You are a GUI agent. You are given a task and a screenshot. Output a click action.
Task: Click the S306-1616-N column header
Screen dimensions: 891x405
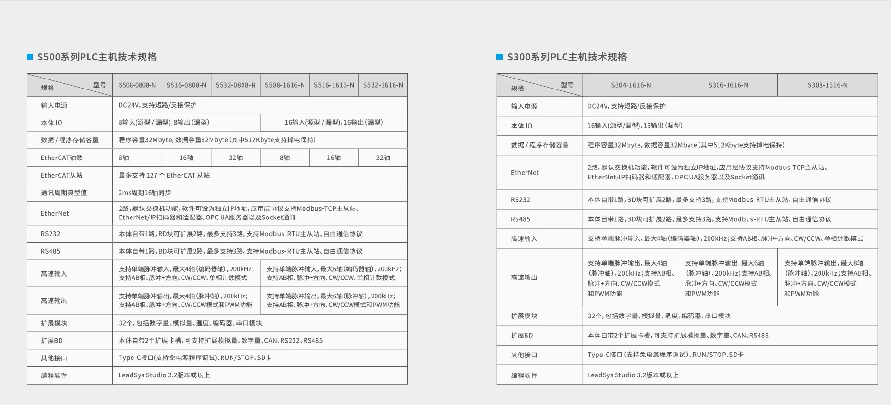(x=728, y=85)
